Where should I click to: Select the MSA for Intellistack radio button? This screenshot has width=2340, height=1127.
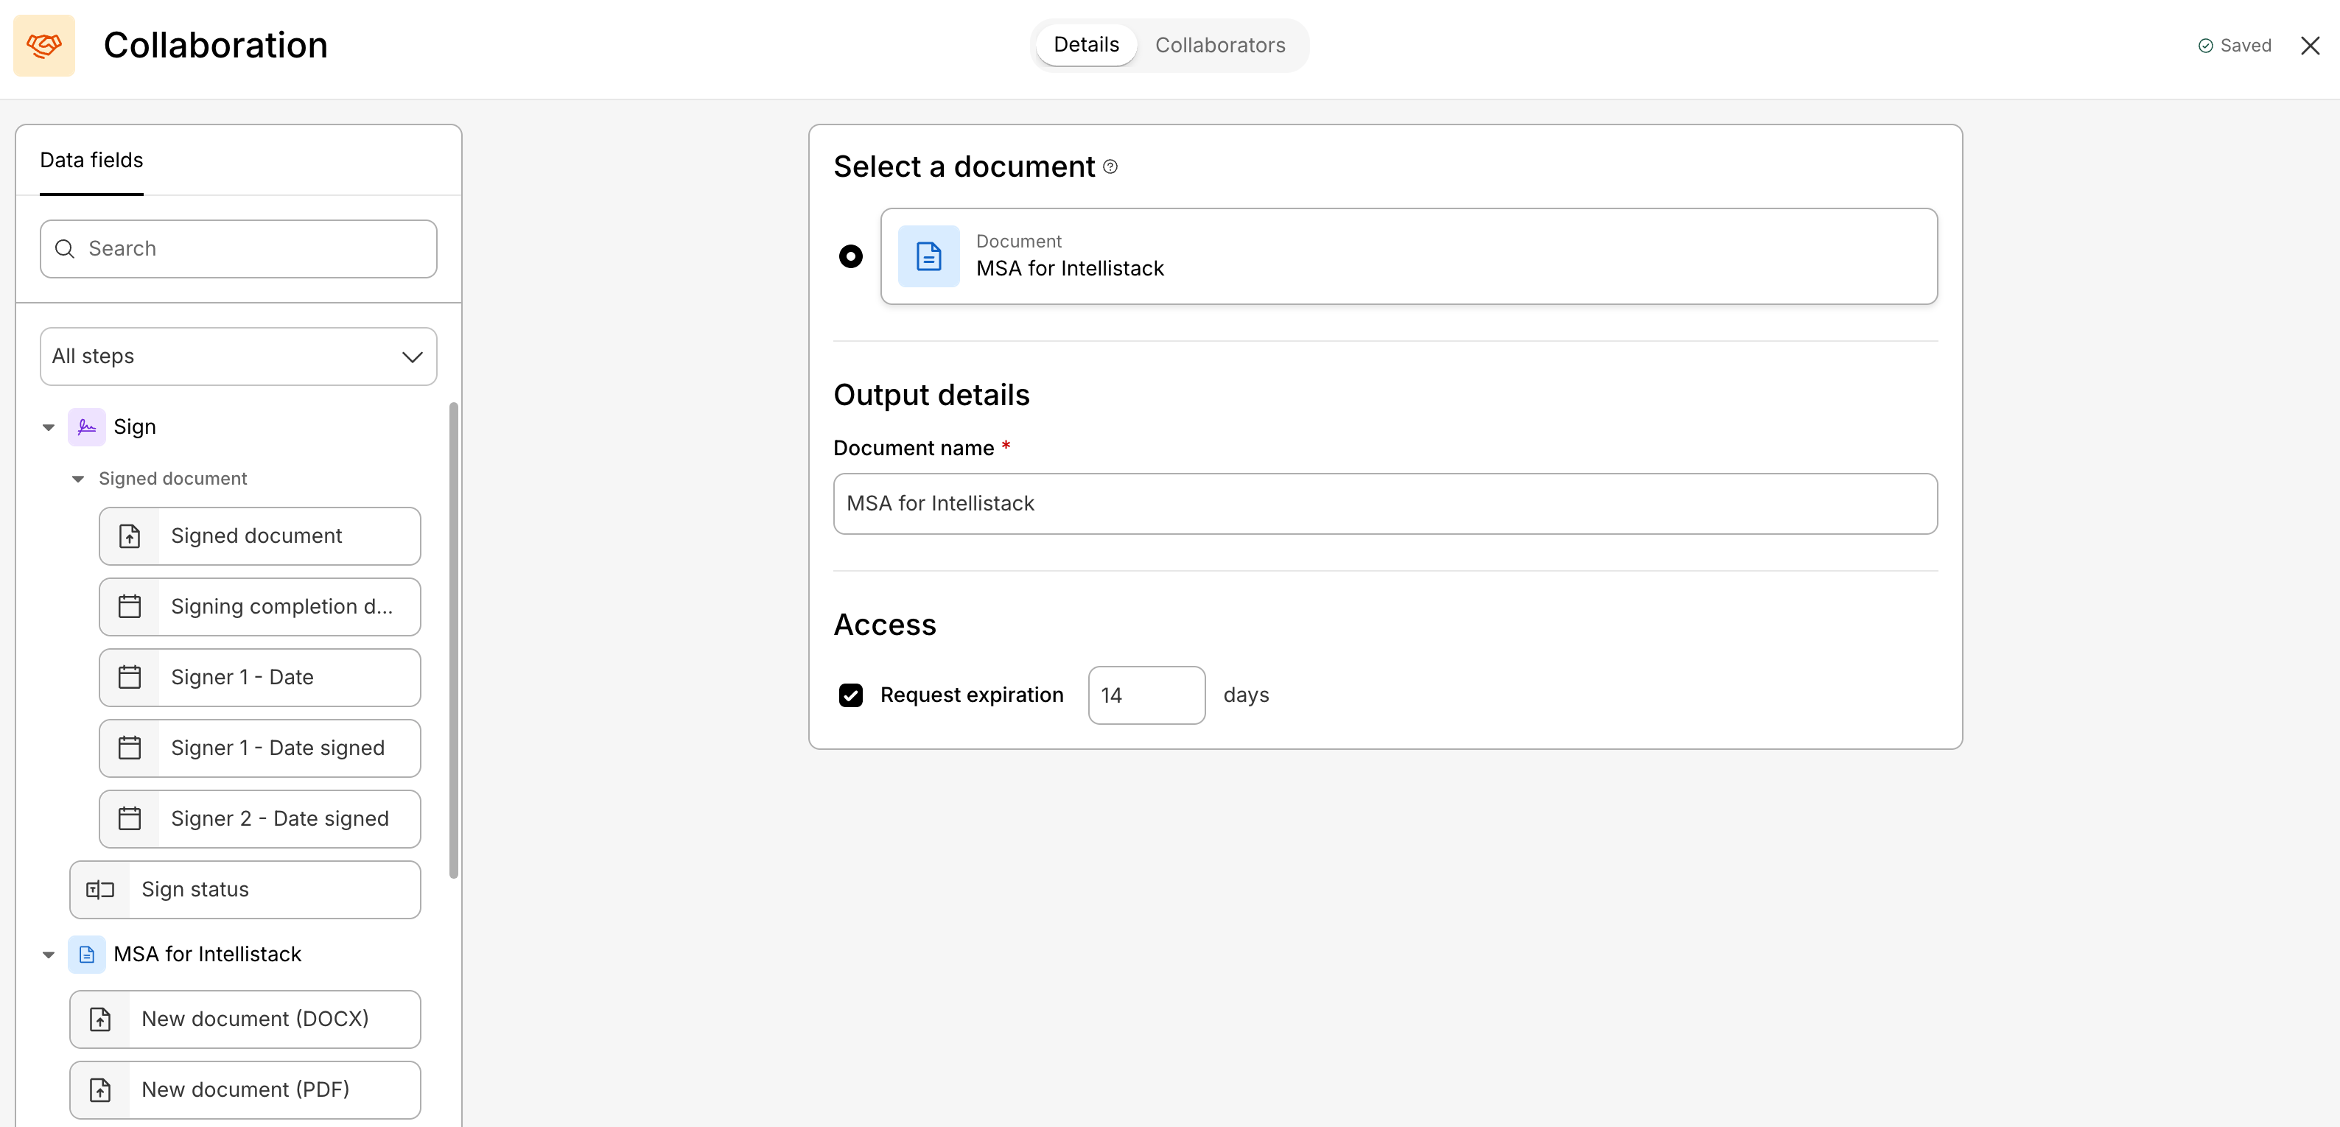pyautogui.click(x=850, y=256)
